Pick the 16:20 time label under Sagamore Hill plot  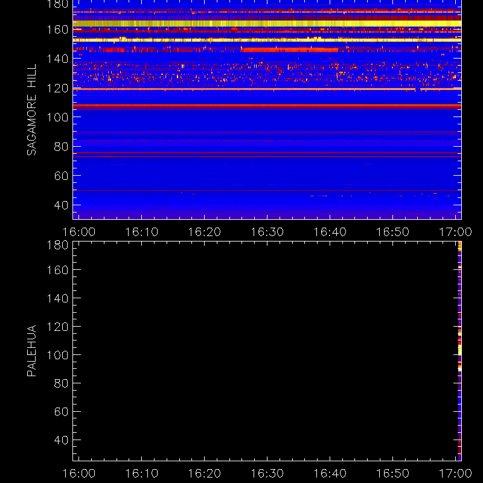click(205, 232)
